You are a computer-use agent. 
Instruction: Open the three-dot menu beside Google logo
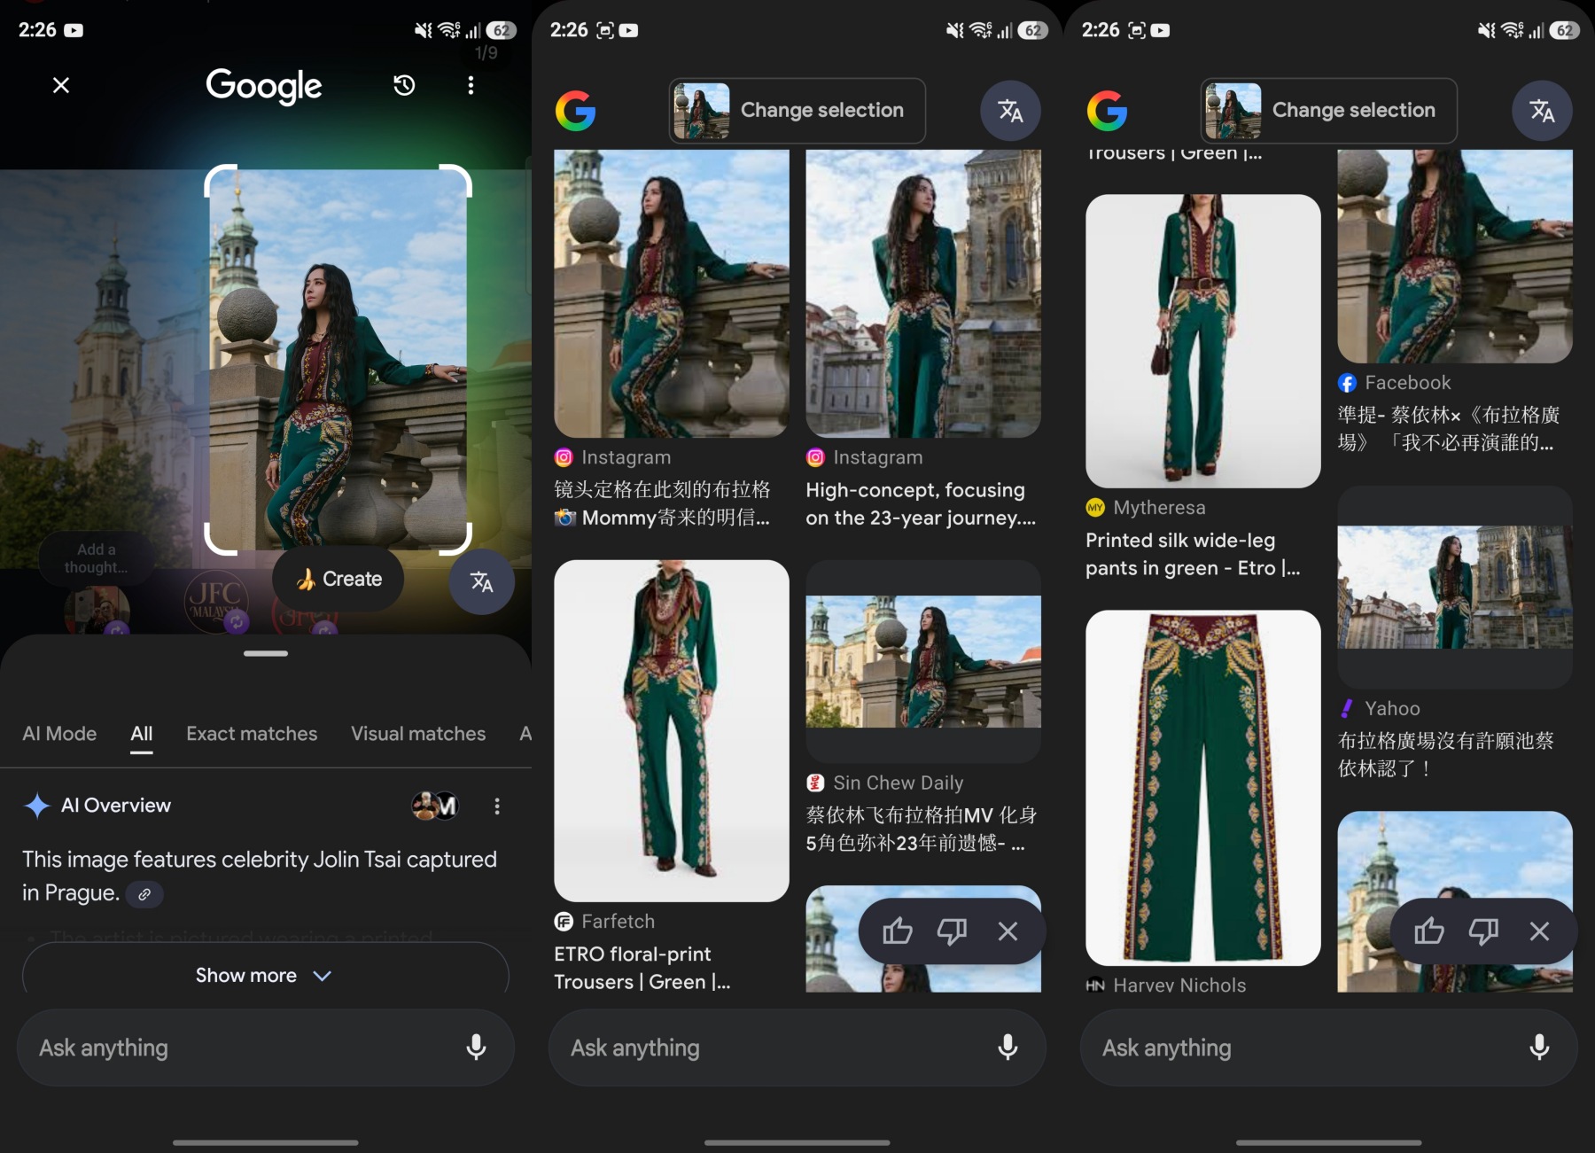pyautogui.click(x=471, y=85)
